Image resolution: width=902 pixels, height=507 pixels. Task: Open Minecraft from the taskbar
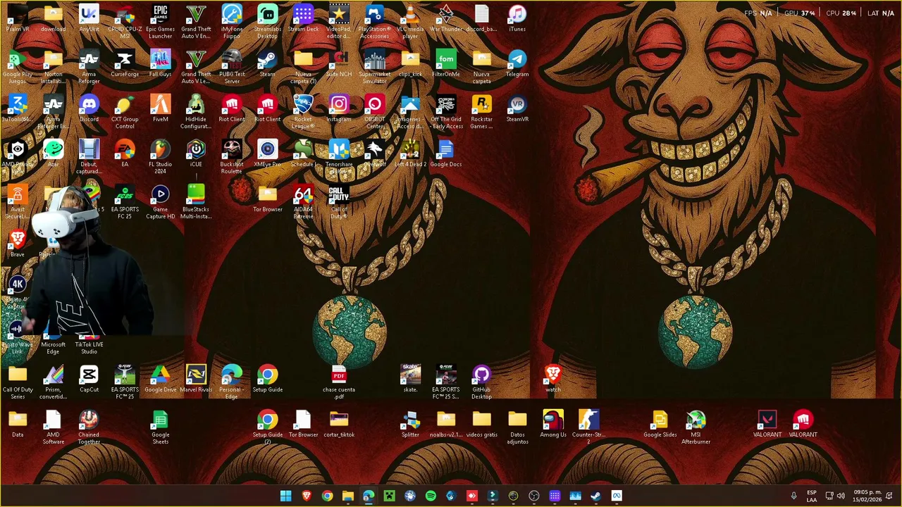coord(389,496)
